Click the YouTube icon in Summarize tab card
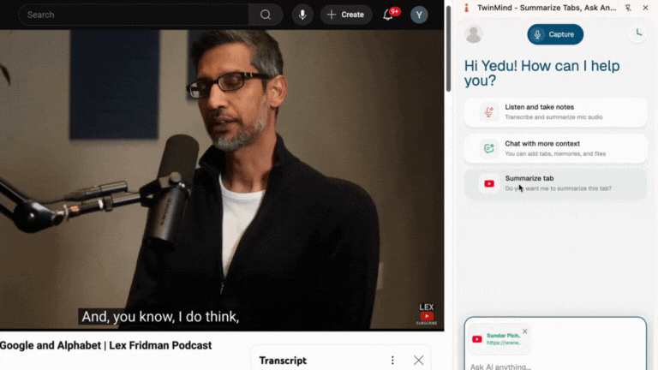658x370 pixels. pyautogui.click(x=489, y=184)
